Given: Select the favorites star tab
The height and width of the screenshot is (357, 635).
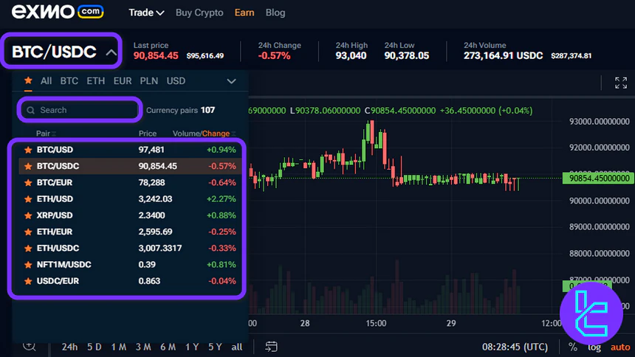Looking at the screenshot, I should [28, 80].
